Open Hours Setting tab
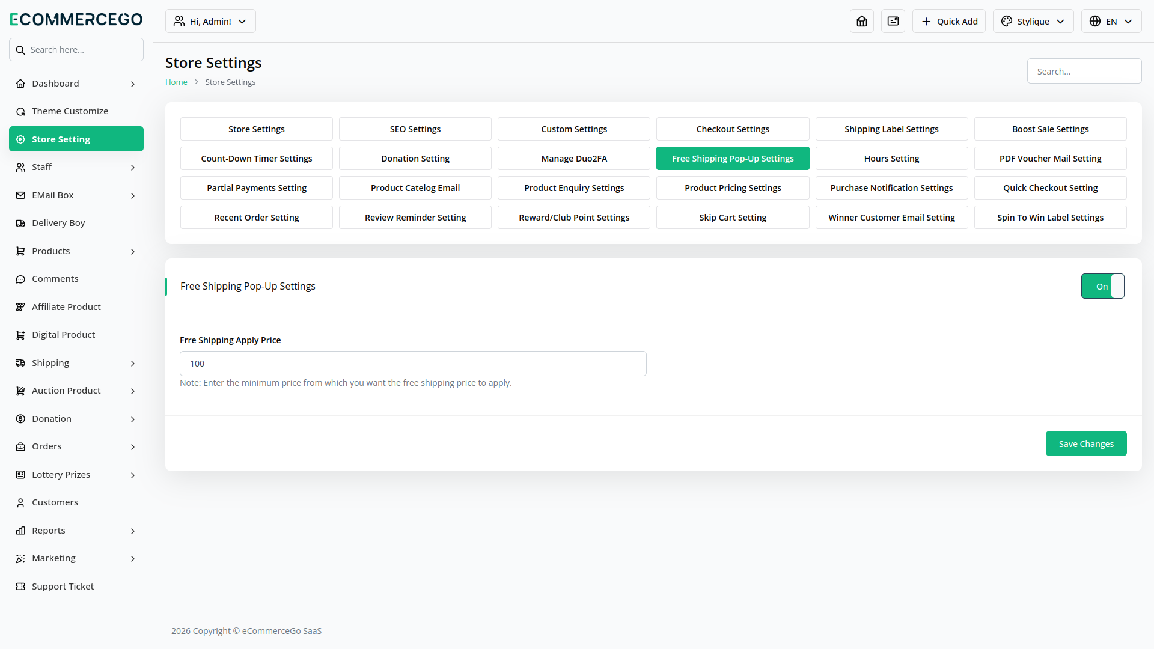The image size is (1154, 649). (x=891, y=158)
